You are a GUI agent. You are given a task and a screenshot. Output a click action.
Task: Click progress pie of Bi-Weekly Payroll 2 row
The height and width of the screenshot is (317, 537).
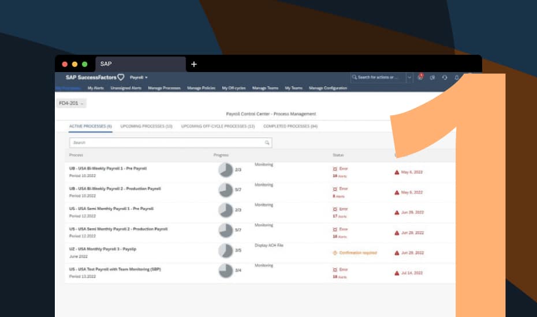pyautogui.click(x=226, y=190)
